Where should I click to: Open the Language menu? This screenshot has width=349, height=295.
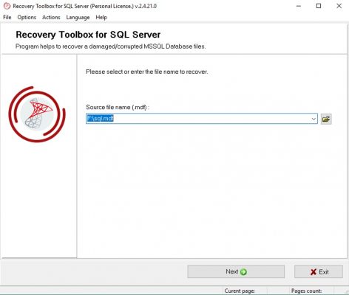point(78,17)
